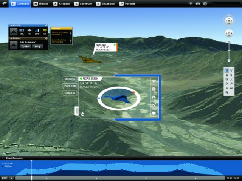Select the blue square tool in toolbox
The height and width of the screenshot is (181, 242).
point(227,70)
